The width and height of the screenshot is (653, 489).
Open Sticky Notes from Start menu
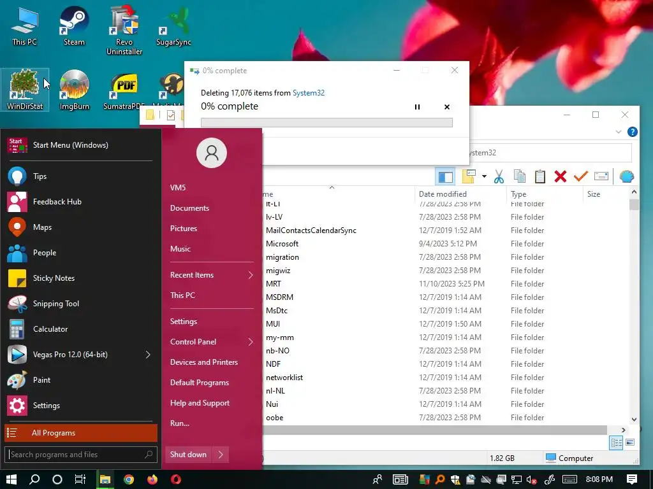click(x=81, y=278)
